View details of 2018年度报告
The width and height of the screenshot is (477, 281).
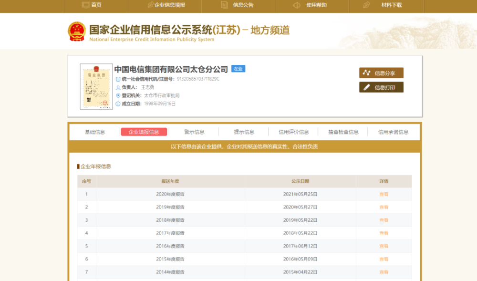click(x=384, y=220)
